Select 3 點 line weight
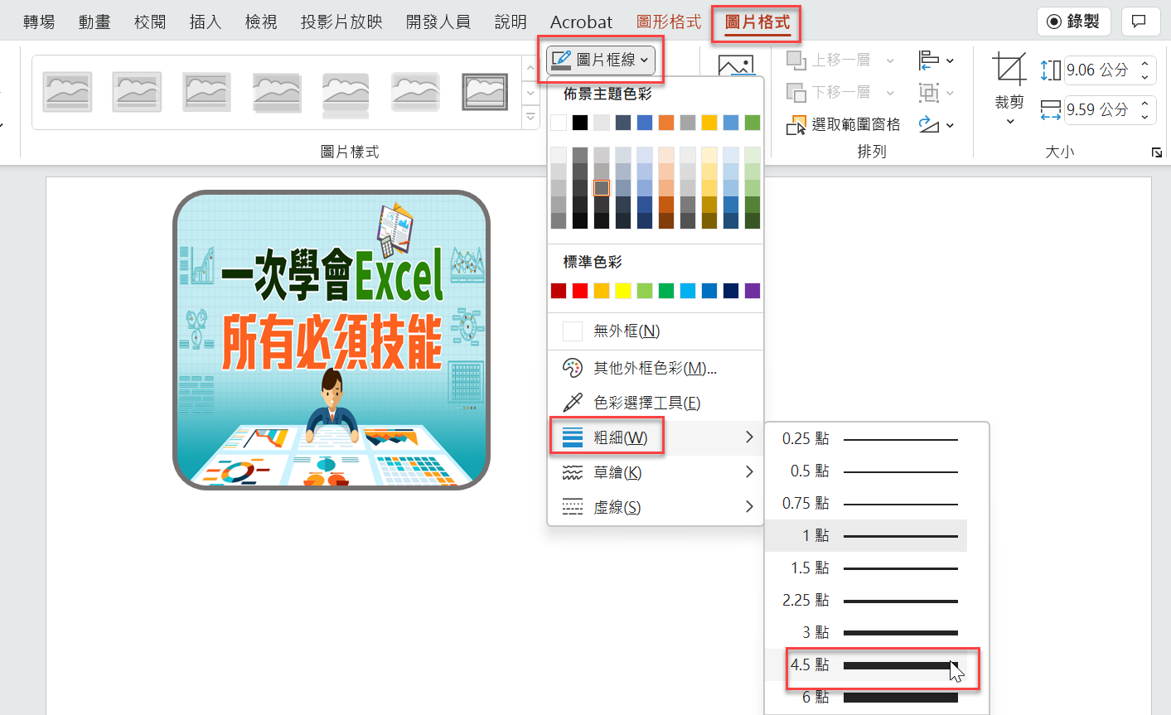1171x715 pixels. tap(866, 633)
